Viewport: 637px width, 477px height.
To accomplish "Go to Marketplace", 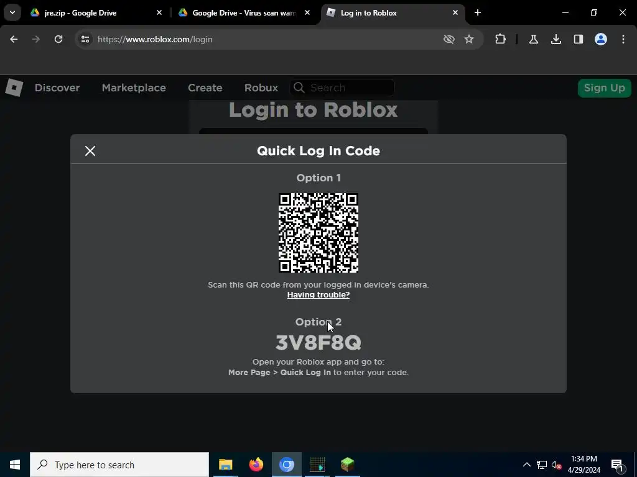I will pyautogui.click(x=134, y=88).
